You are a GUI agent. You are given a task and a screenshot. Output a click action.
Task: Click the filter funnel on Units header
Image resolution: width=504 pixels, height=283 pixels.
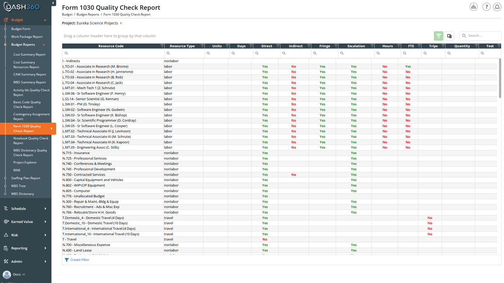(227, 46)
